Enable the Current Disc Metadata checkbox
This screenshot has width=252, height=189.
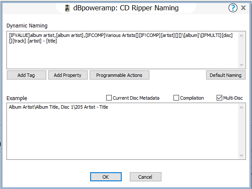[x=109, y=98]
